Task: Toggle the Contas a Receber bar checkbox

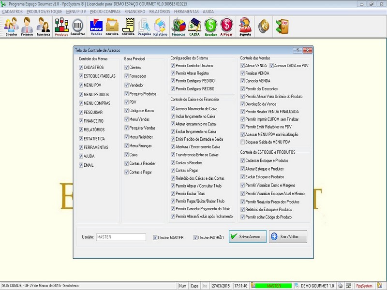Action: pos(126,163)
